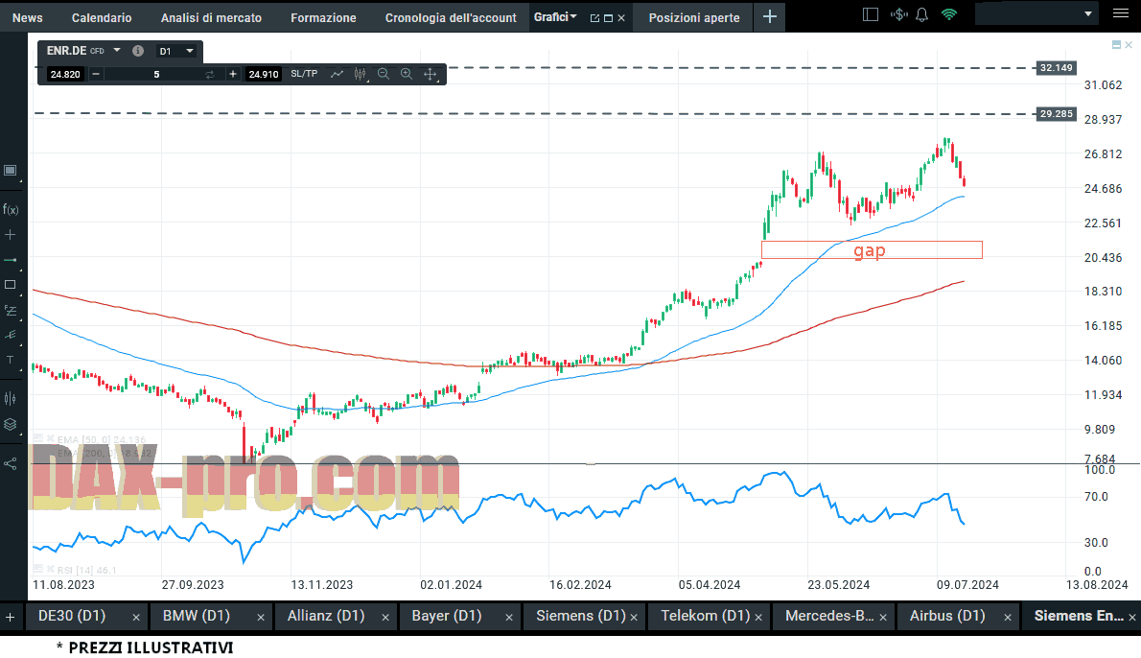Select the Fibonacci retracement tool

[11, 310]
